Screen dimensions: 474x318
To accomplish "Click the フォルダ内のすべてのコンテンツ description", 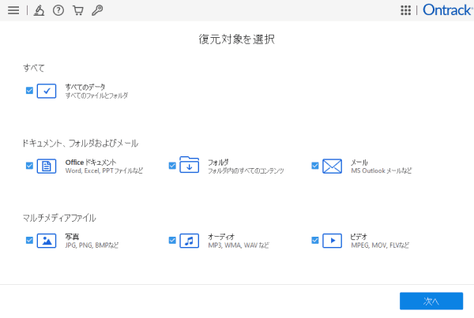I will pos(246,170).
